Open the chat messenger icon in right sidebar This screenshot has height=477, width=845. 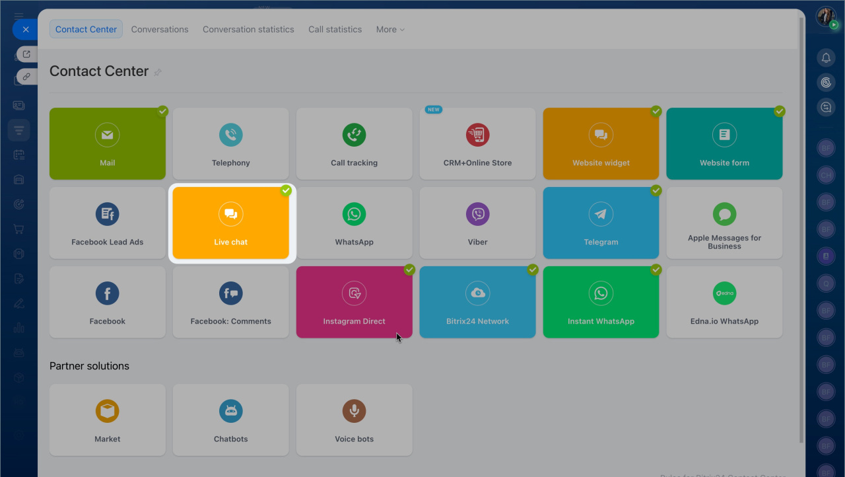(826, 107)
